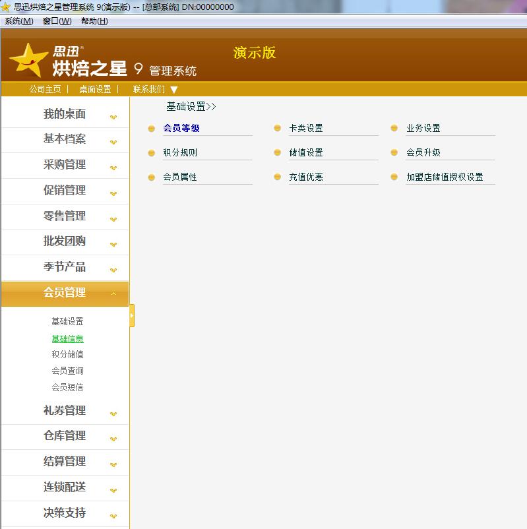
Task: Select the 批发团购 sidebar section
Action: click(65, 241)
